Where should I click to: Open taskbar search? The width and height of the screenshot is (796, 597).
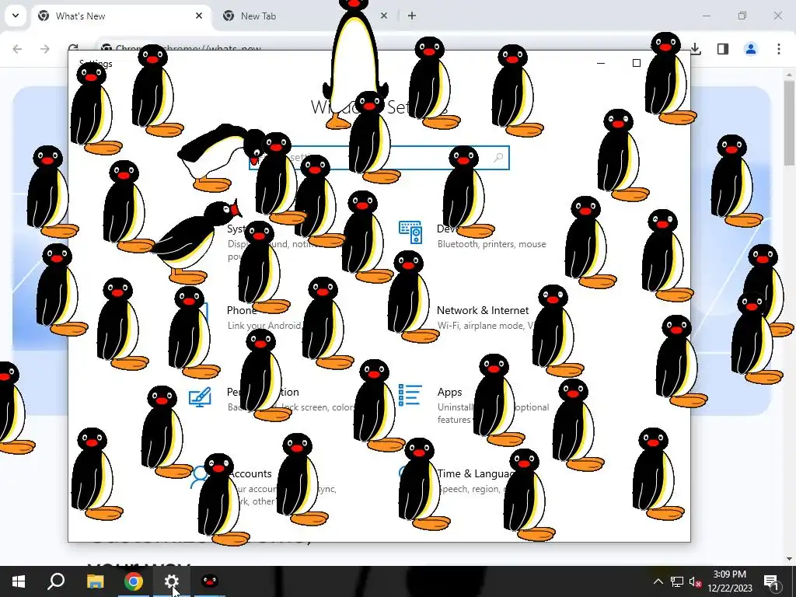coord(56,581)
